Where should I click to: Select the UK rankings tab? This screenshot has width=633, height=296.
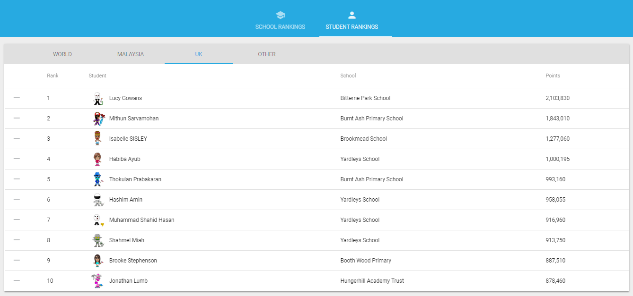pyautogui.click(x=199, y=54)
